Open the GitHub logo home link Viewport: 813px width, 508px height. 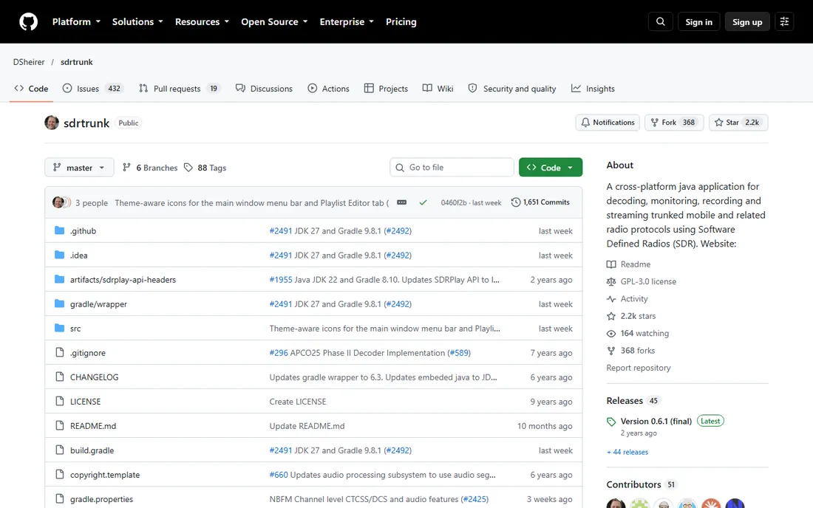pyautogui.click(x=29, y=21)
